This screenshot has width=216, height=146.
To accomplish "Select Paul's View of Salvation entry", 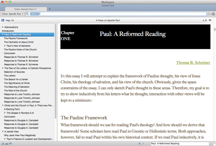I will point(19,46).
